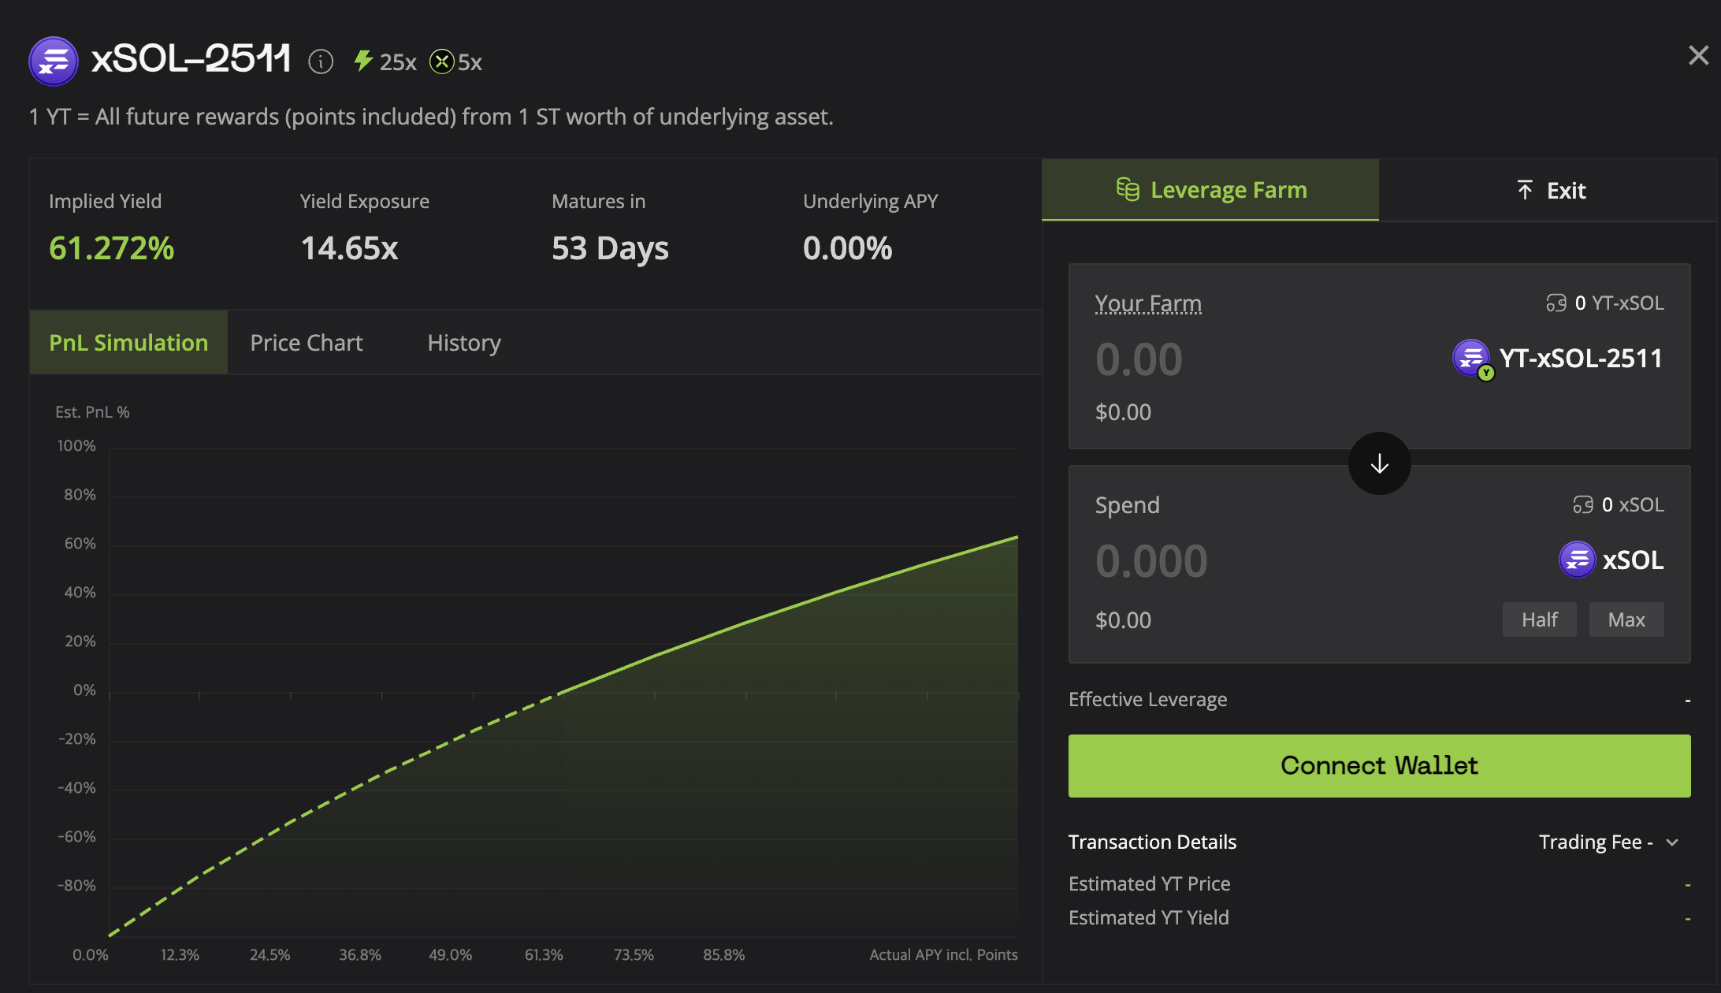The height and width of the screenshot is (993, 1721).
Task: Click the lightning bolt 25x icon
Action: point(362,61)
